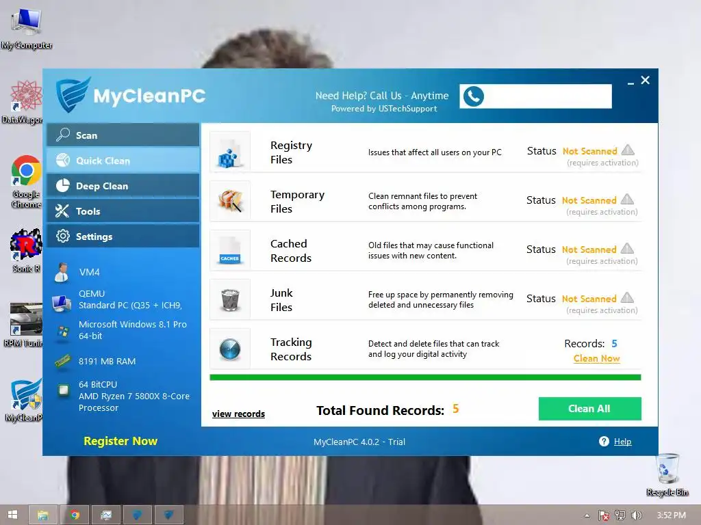Click the RAM memory stick icon

pyautogui.click(x=62, y=361)
